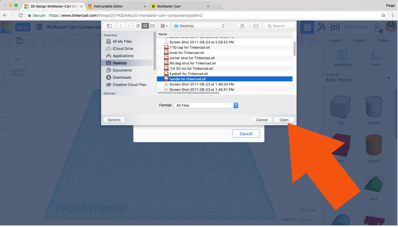Open the Desktop folder location dropdown
The image size is (398, 227).
199,26
